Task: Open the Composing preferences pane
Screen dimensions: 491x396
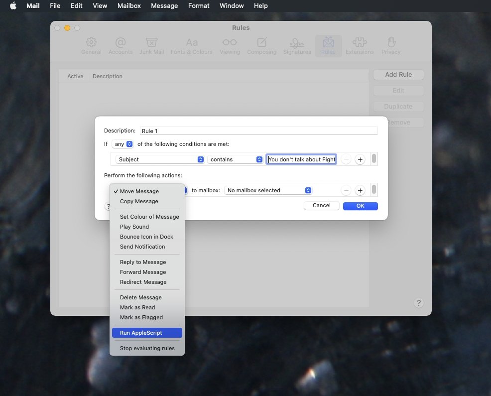Action: 262,46
